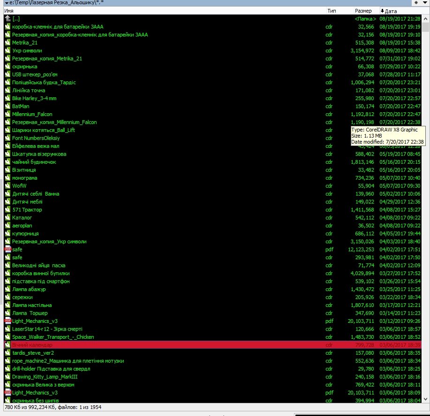Click the icon of highlighted Вічний календар file
The image size is (430, 416).
[x=8, y=345]
